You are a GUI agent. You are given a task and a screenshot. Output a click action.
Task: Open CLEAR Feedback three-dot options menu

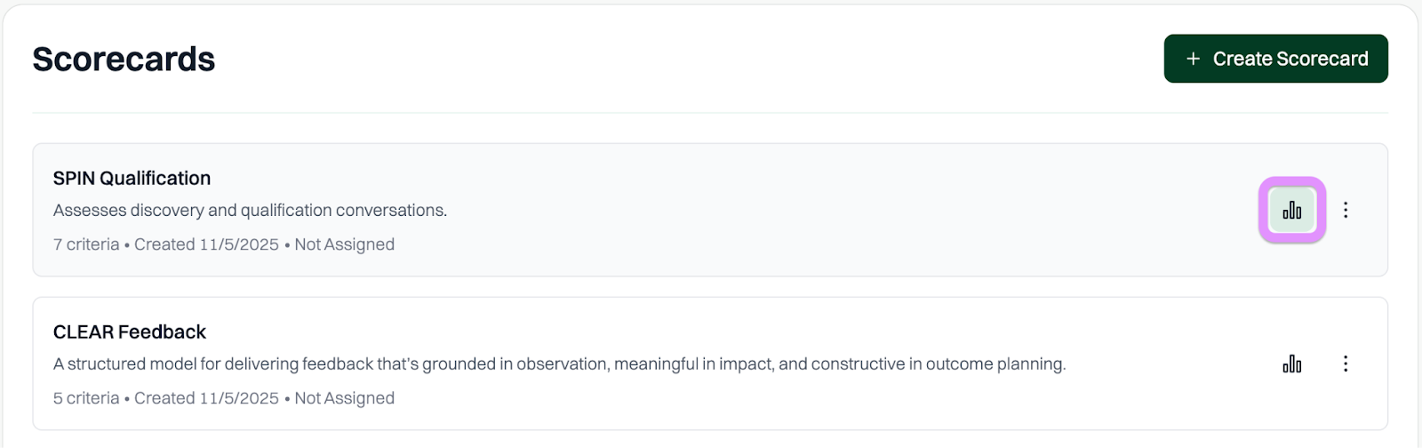(1346, 364)
